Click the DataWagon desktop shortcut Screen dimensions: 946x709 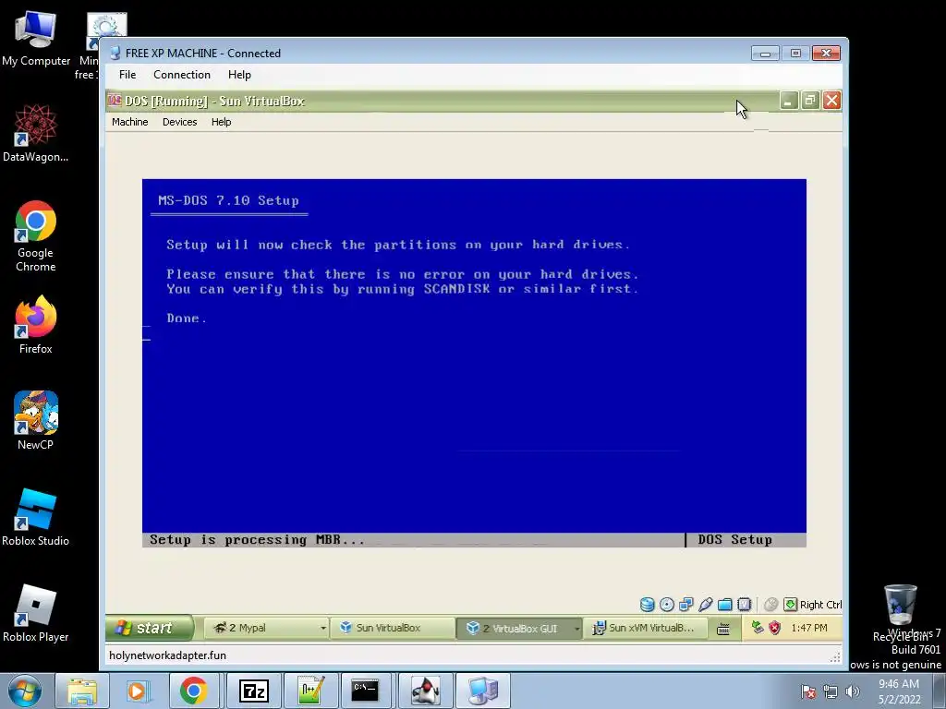[36, 133]
